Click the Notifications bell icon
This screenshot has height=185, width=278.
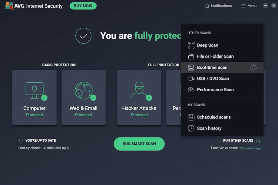pyautogui.click(x=207, y=6)
